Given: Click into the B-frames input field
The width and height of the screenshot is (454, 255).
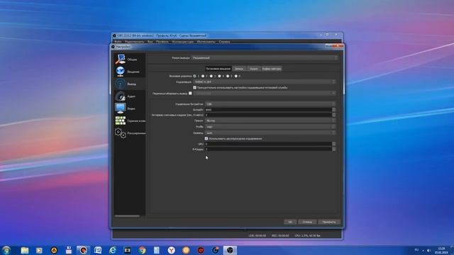Looking at the screenshot, I should coord(268,149).
